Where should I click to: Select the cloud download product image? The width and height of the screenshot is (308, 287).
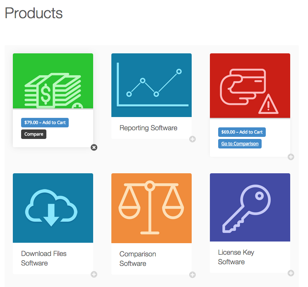coord(53,208)
